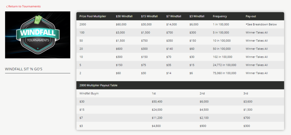
Task: Click the $15 Windfall column header
Action: 149,16
